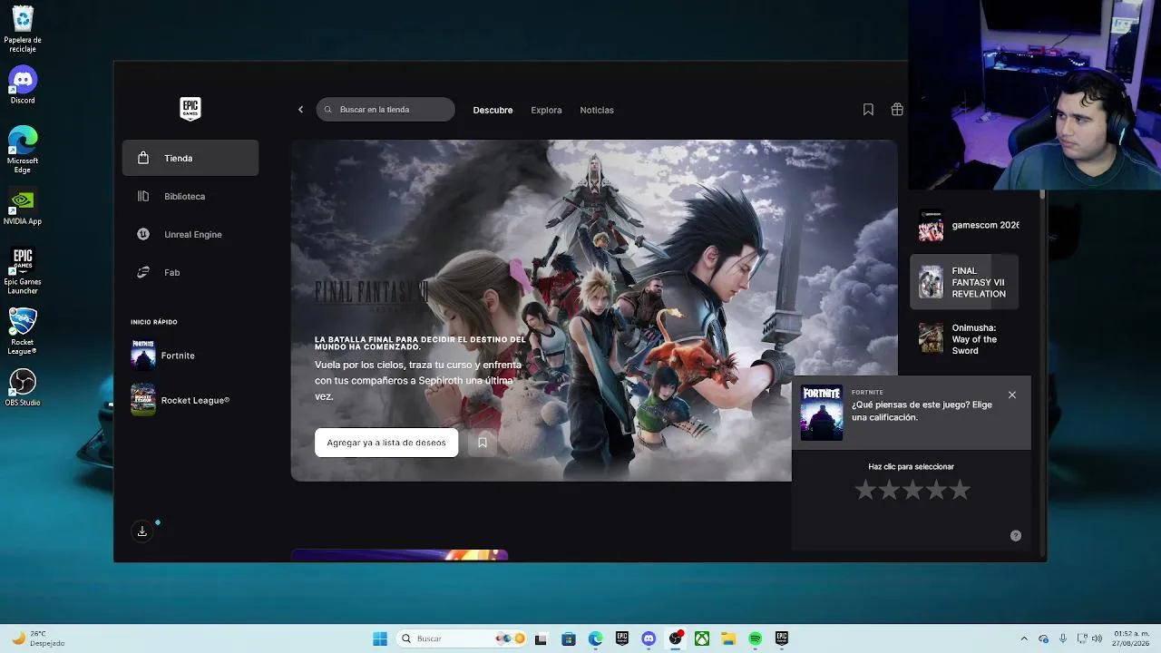Select Papelera de reciclaje desktop icon
The image size is (1161, 653).
23,29
